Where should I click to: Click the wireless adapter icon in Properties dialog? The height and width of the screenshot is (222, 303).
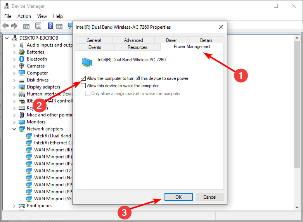[87, 62]
